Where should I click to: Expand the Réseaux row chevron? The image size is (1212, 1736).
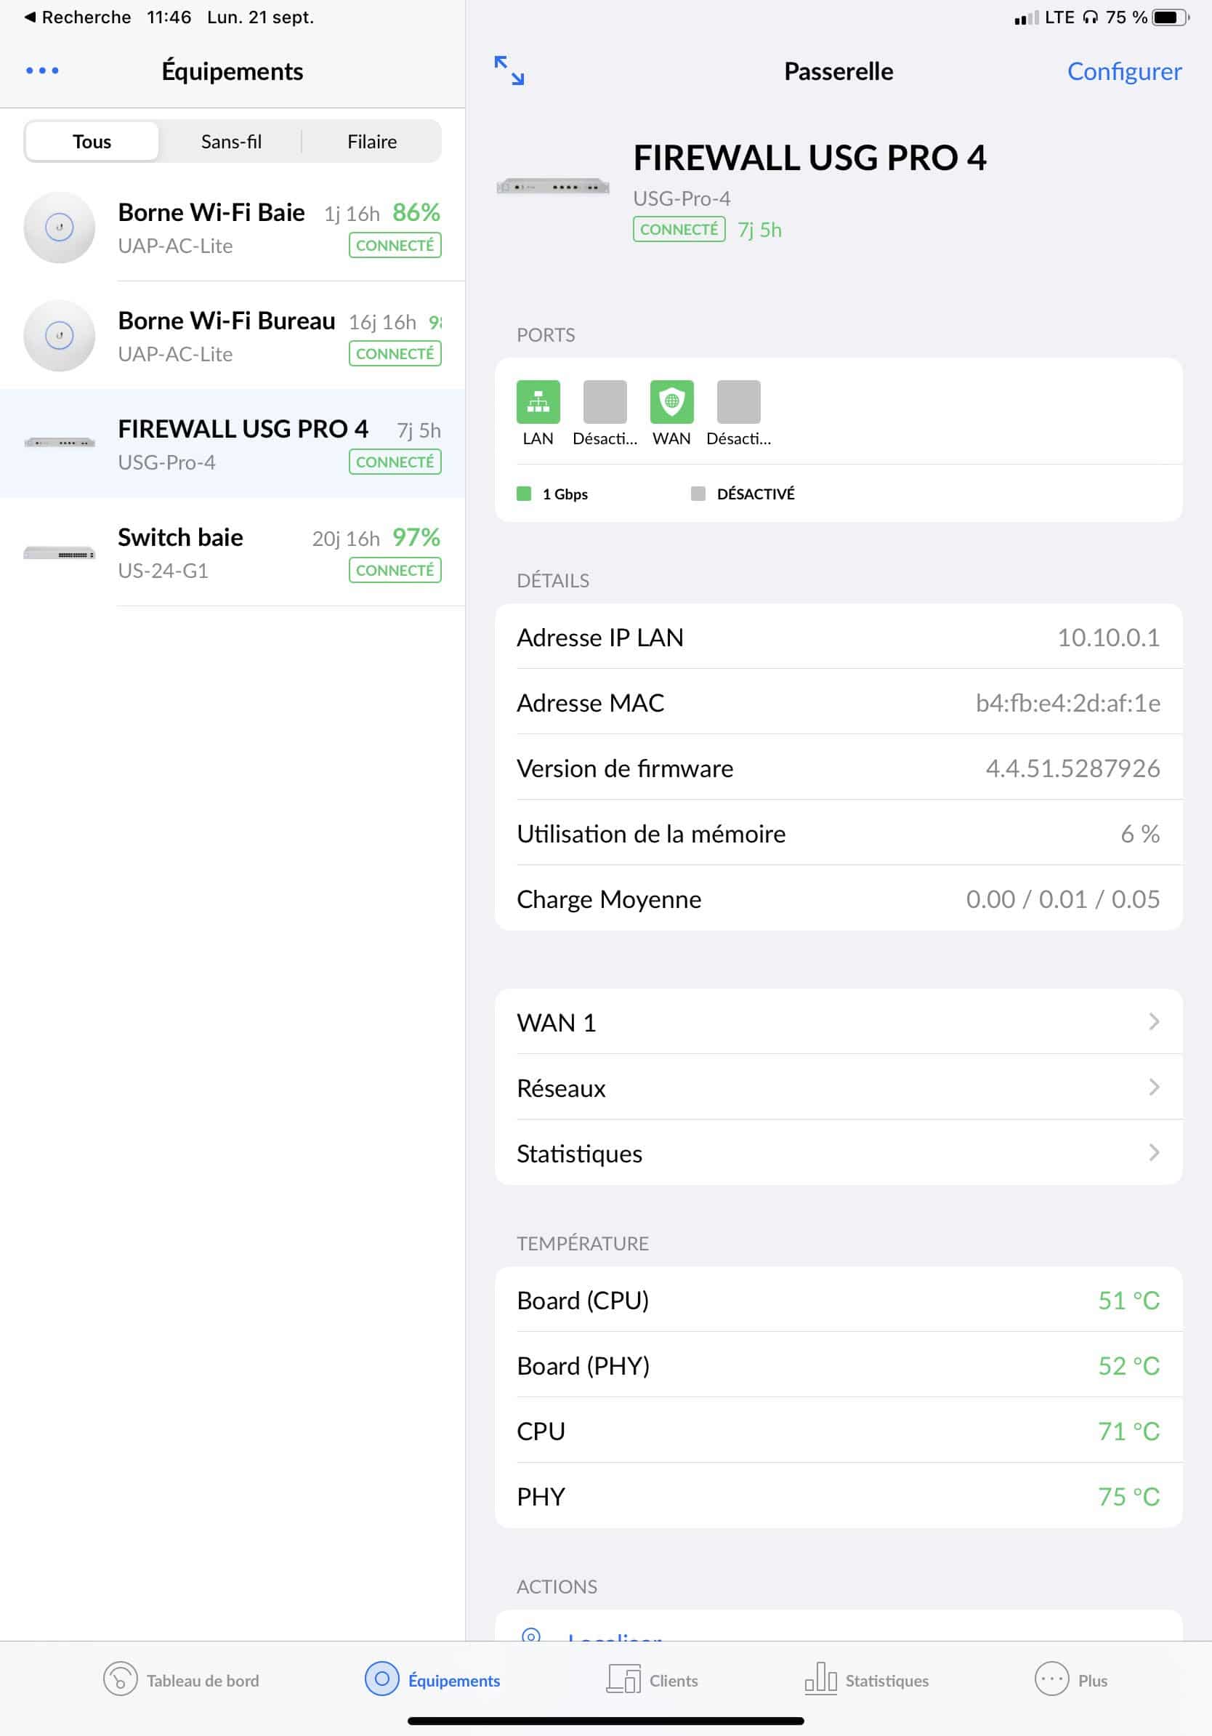(x=1154, y=1087)
